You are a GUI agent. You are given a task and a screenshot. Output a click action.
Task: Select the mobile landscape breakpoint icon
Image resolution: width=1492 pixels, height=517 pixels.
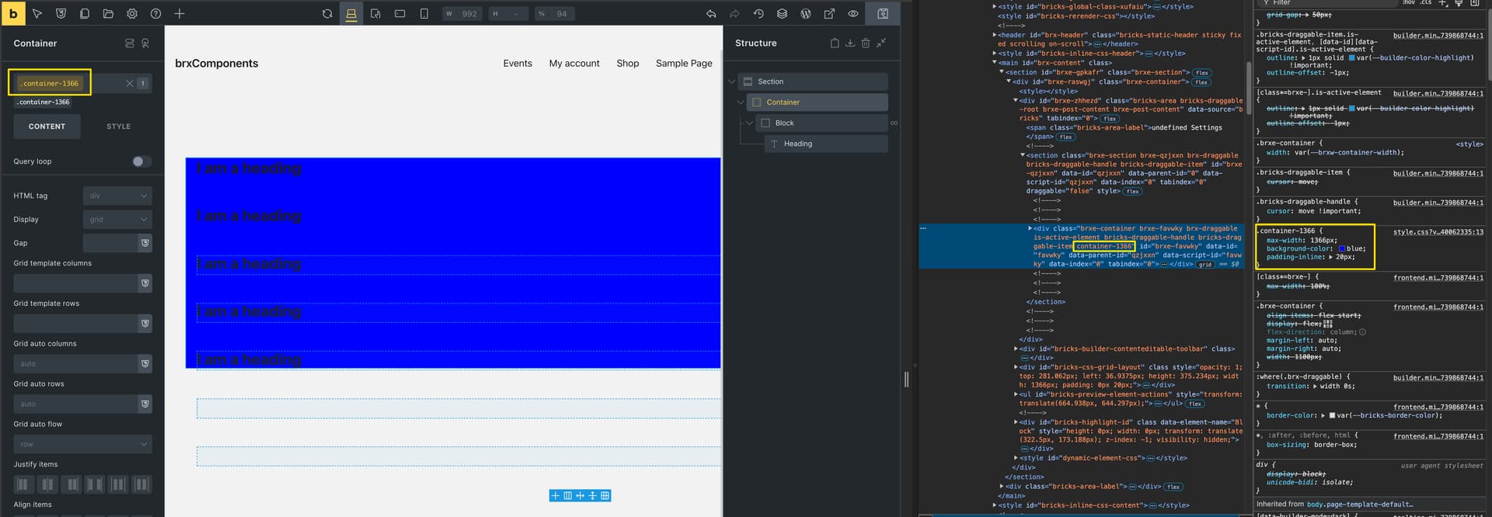click(399, 14)
